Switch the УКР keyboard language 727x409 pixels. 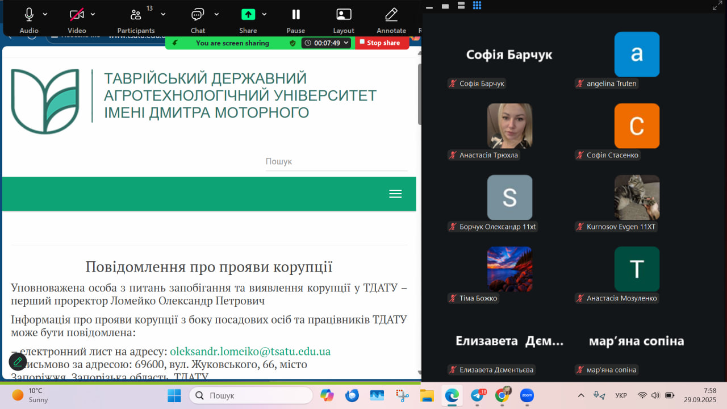coord(621,395)
